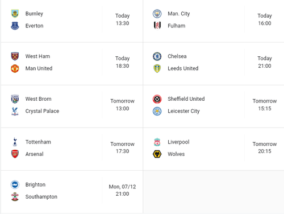
Task: Click the West Ham crest icon
Action: click(15, 56)
